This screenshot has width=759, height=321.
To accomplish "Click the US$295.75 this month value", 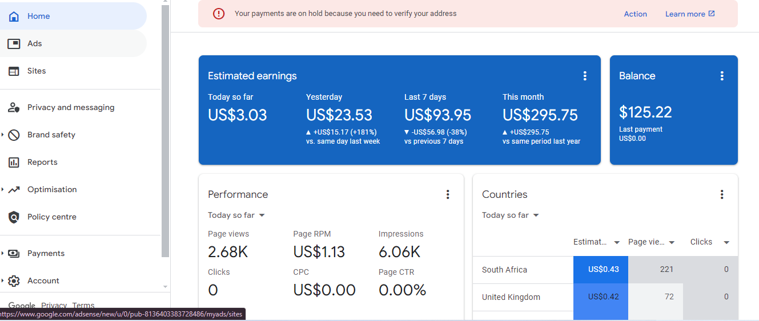I will point(540,115).
